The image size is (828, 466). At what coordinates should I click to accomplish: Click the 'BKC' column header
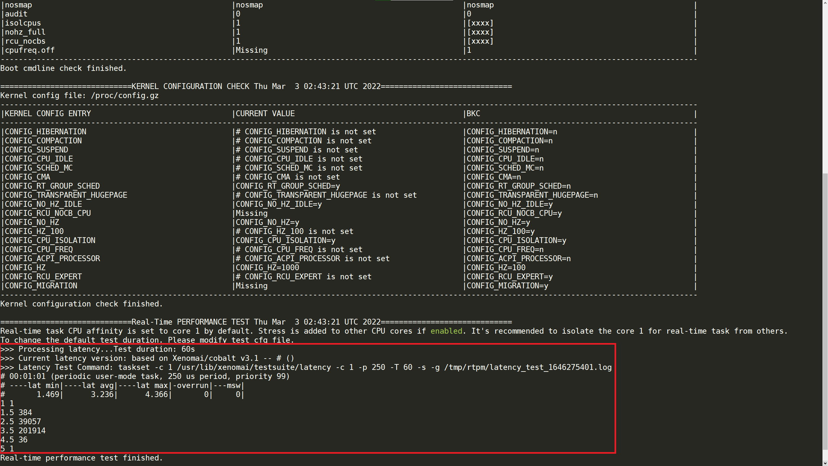(473, 114)
